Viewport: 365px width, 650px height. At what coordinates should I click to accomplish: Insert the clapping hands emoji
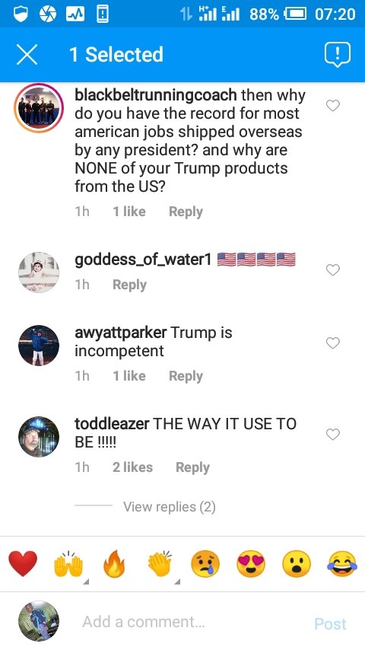[160, 564]
